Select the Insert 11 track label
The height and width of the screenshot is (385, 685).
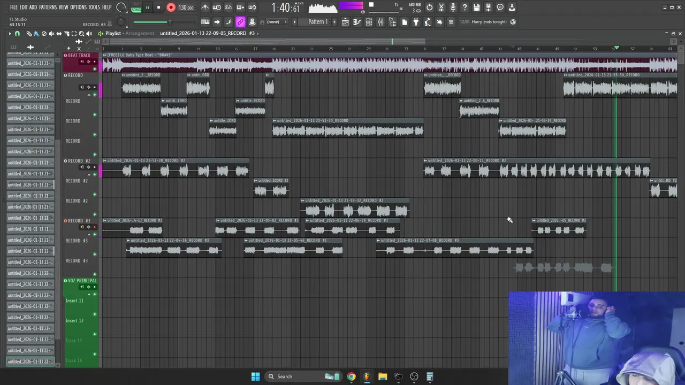coord(74,301)
